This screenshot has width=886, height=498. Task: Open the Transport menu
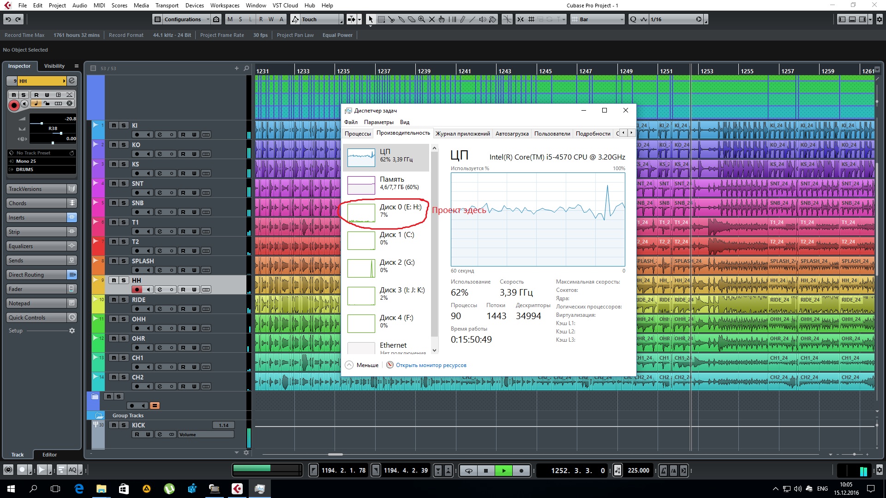[167, 6]
